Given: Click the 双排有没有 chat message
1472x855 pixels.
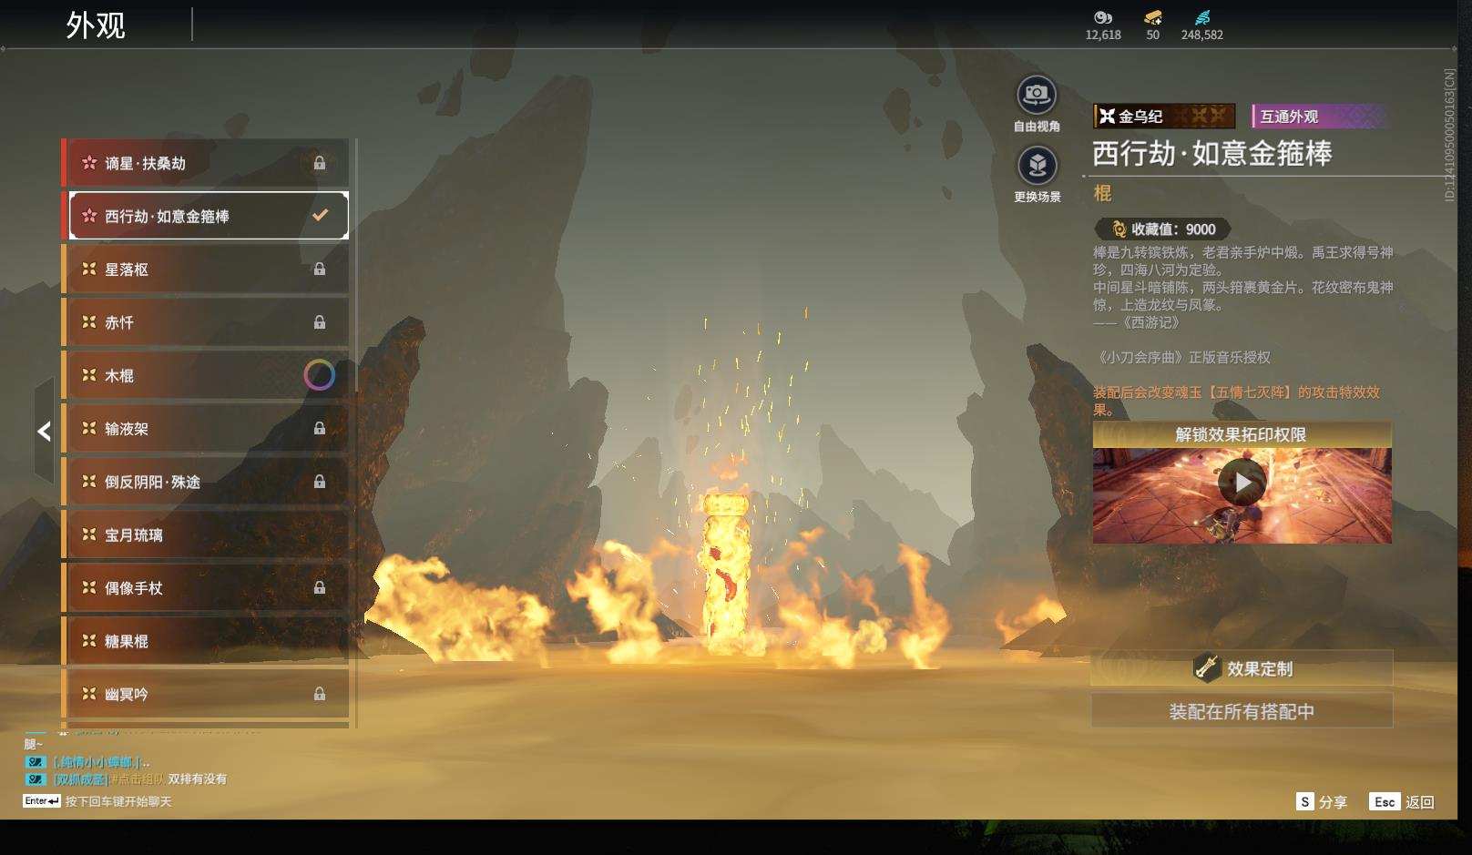Looking at the screenshot, I should tap(198, 779).
